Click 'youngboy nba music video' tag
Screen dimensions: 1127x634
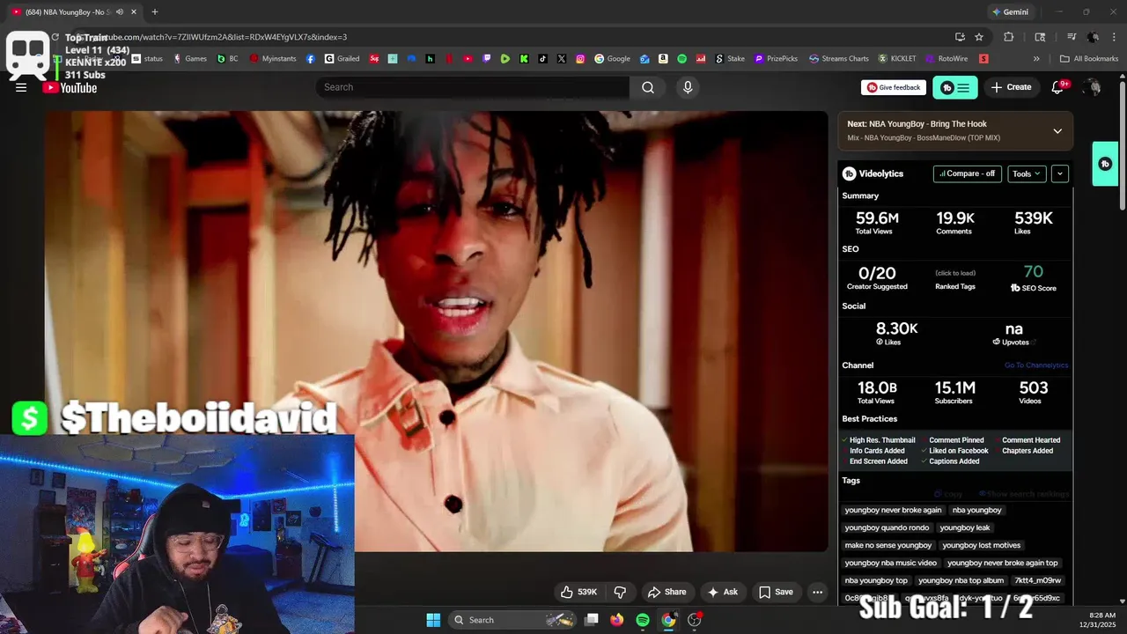coord(890,563)
